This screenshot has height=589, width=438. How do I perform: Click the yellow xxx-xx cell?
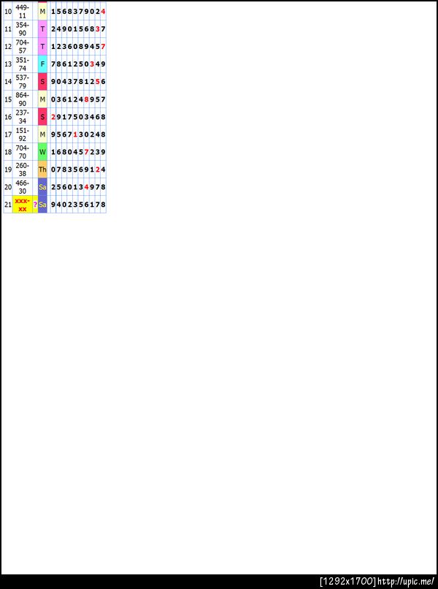click(23, 205)
